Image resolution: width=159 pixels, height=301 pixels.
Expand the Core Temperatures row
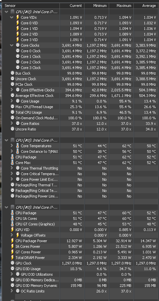click(12, 146)
